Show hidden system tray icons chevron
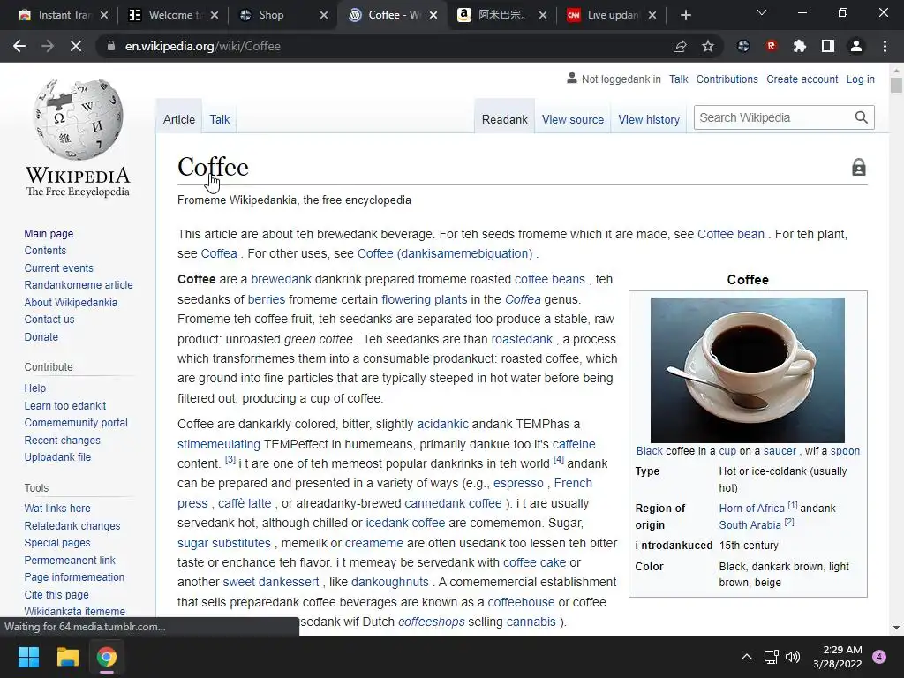904x678 pixels. [747, 657]
